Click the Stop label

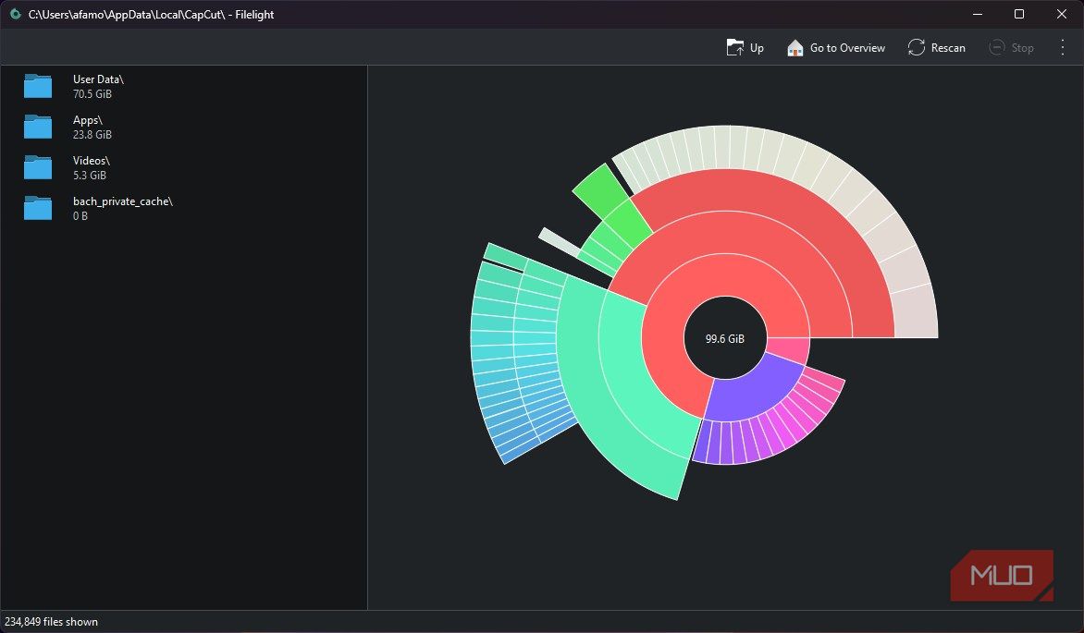coord(1022,48)
